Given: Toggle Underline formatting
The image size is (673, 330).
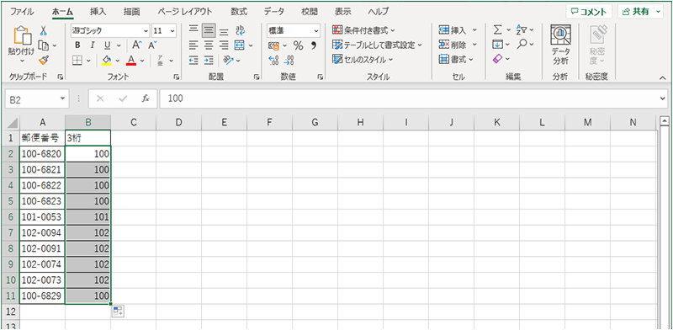Looking at the screenshot, I should 108,45.
